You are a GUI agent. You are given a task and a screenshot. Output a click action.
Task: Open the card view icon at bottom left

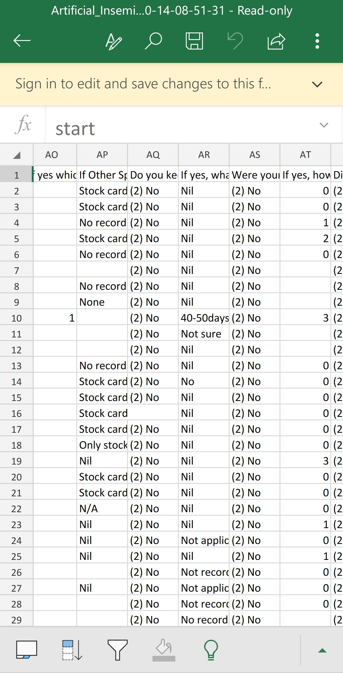pyautogui.click(x=27, y=650)
